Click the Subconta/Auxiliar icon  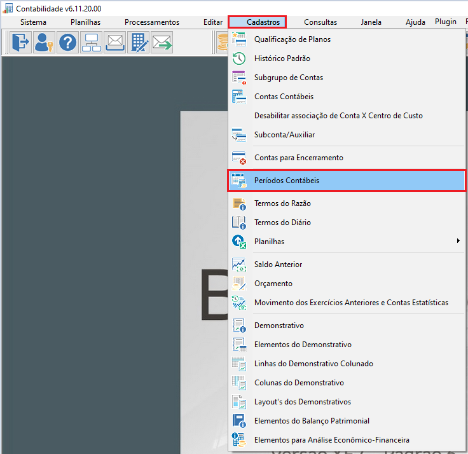(239, 135)
